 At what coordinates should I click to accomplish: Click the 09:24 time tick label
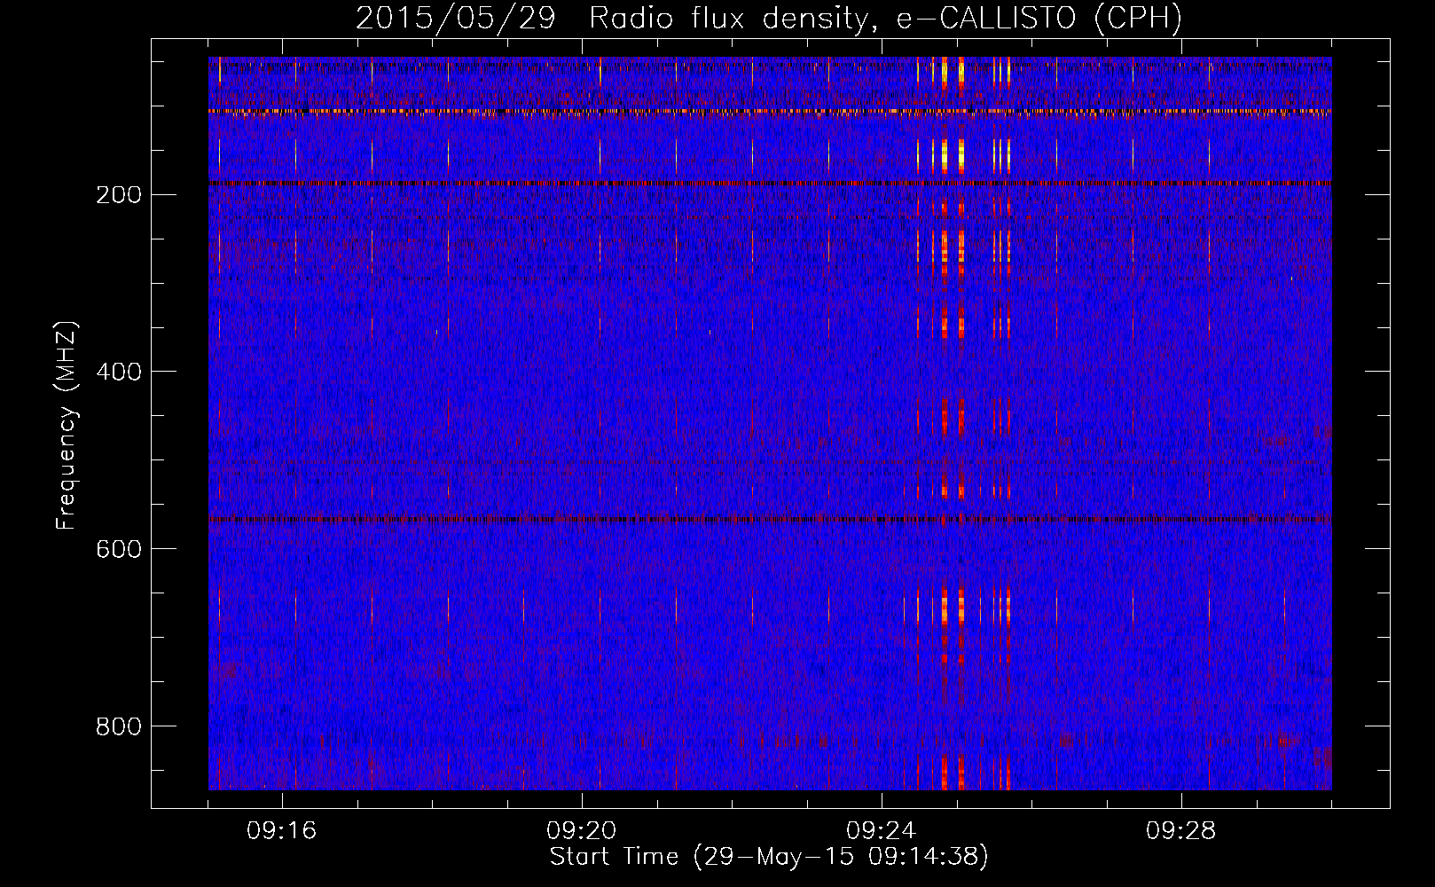pyautogui.click(x=882, y=831)
